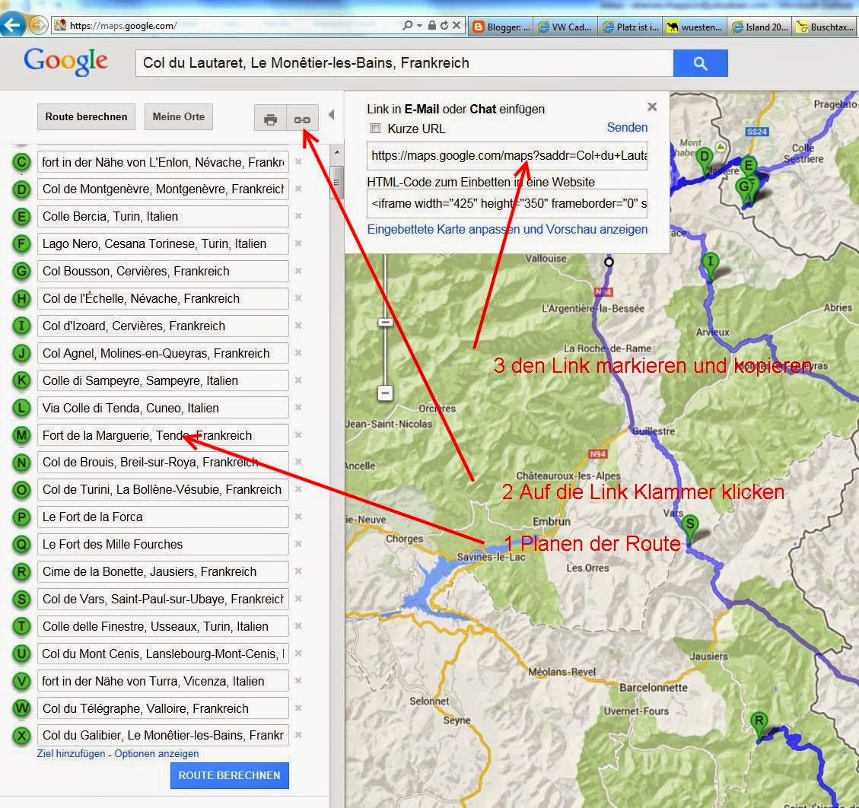Image resolution: width=859 pixels, height=808 pixels.
Task: Collapse the side panel with arrow
Action: (x=332, y=114)
